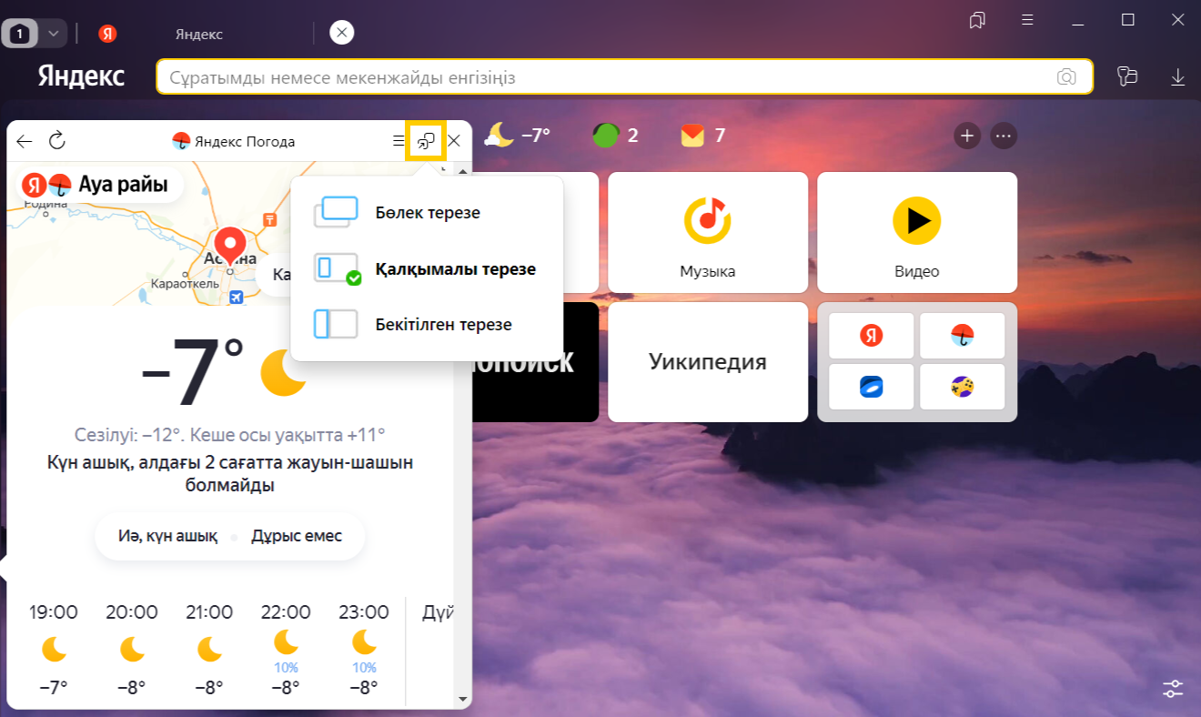
Task: Click the window mode switcher icon
Action: click(x=425, y=141)
